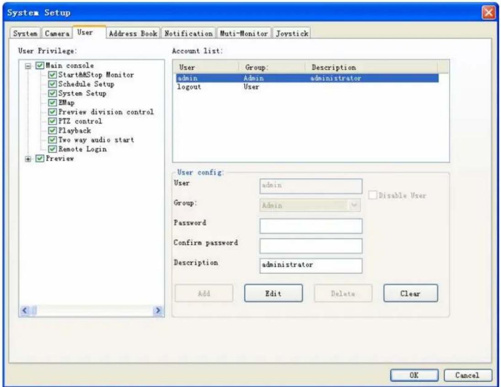Open the Notification tab

188,33
